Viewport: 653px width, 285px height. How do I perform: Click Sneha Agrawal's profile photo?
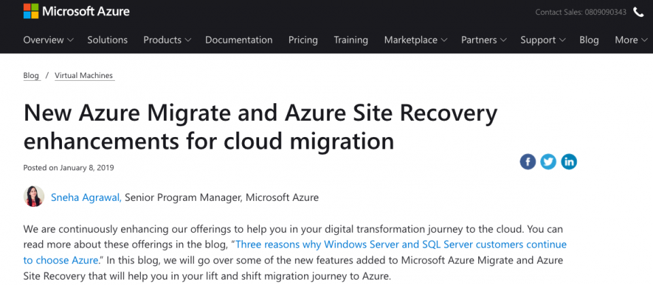(34, 197)
